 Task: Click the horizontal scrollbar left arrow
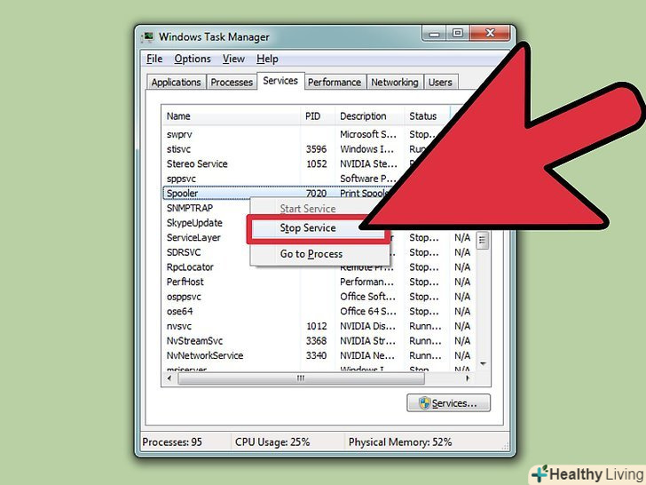point(169,378)
